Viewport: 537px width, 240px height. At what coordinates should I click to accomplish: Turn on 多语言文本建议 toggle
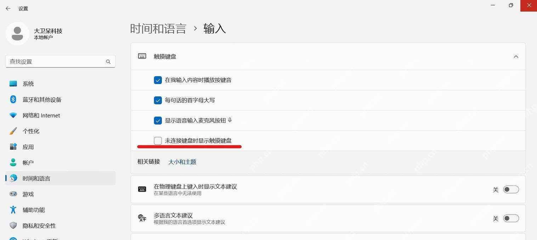511,218
